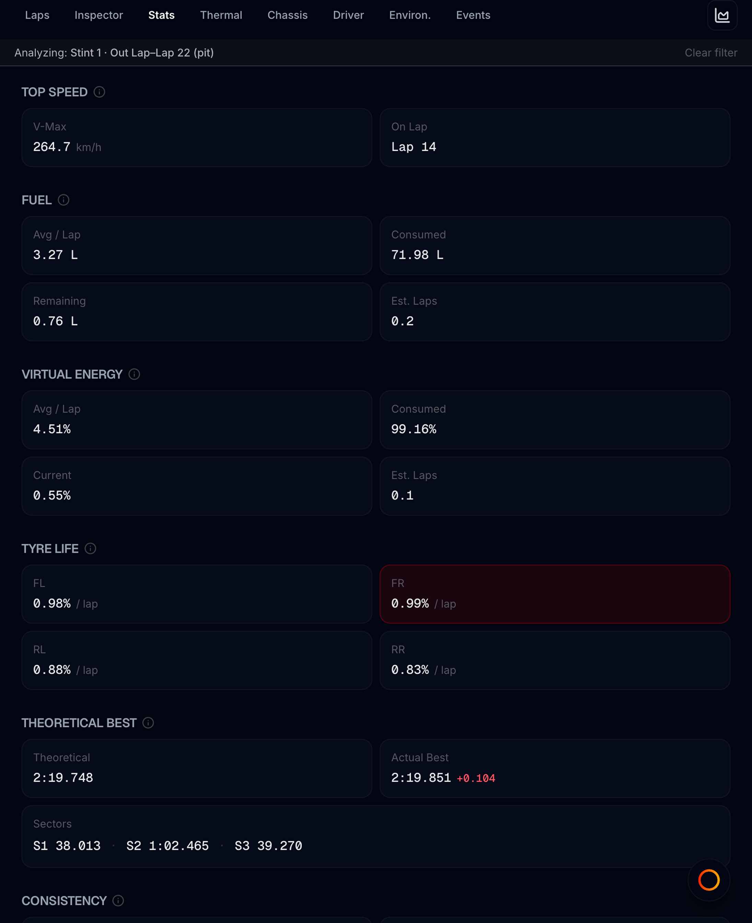Switch to the Environ. tab
The image size is (752, 923).
click(410, 15)
